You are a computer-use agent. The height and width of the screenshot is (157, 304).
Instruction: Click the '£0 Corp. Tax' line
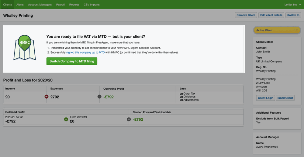pos(188,94)
